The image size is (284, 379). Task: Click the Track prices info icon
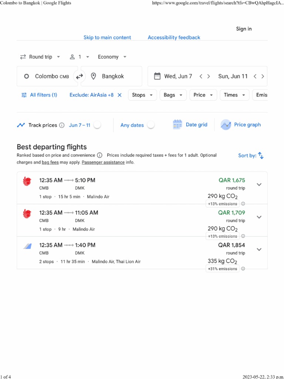click(62, 125)
